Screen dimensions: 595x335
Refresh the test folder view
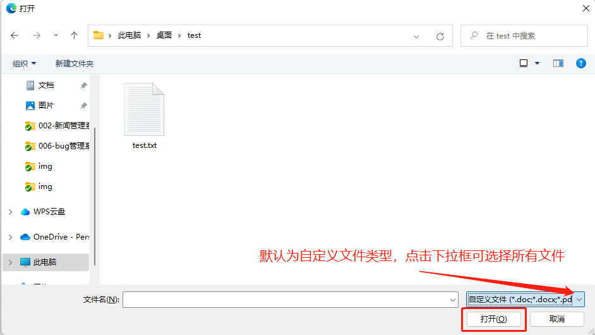tap(440, 36)
